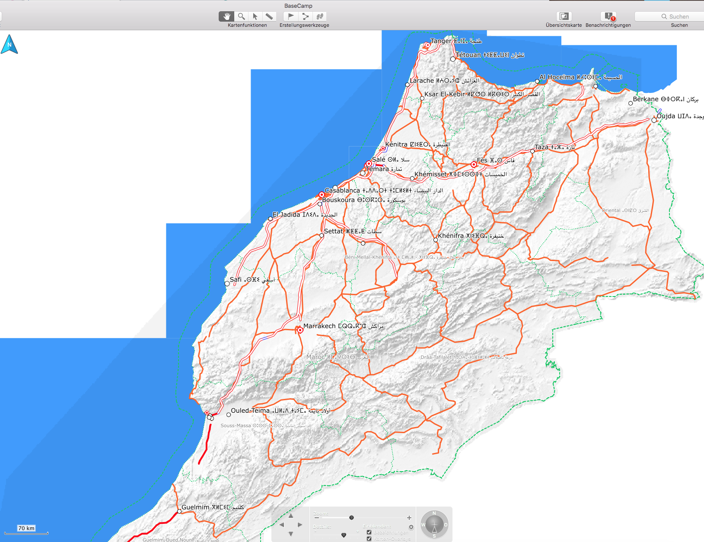The image size is (704, 542).
Task: Click the Settat city label
Action: tap(353, 231)
